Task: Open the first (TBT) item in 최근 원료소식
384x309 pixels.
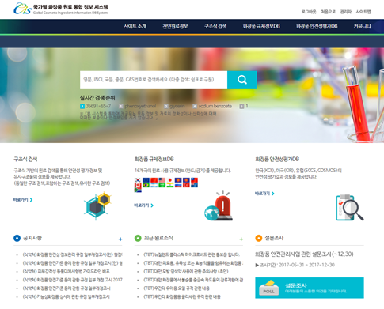Action: (192, 254)
